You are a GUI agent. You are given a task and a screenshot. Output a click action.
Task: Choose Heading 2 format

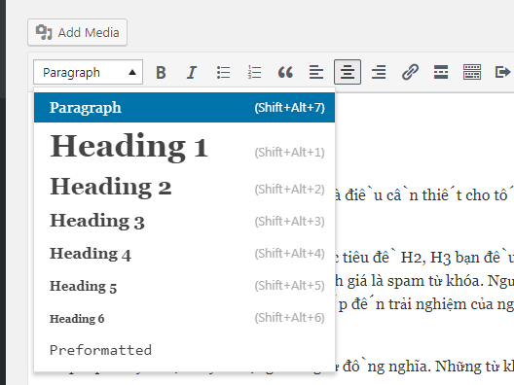(x=184, y=188)
